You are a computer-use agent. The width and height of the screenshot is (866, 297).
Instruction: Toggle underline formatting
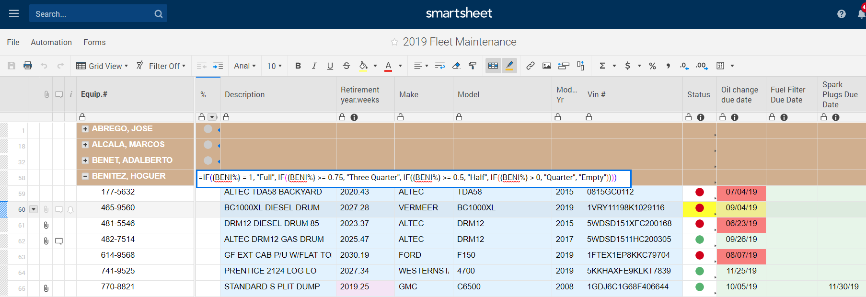click(330, 66)
